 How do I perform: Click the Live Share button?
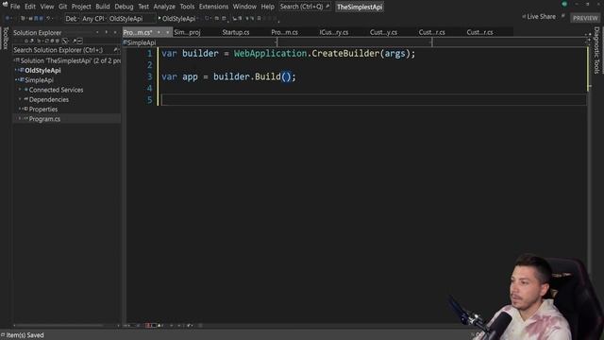click(x=539, y=17)
